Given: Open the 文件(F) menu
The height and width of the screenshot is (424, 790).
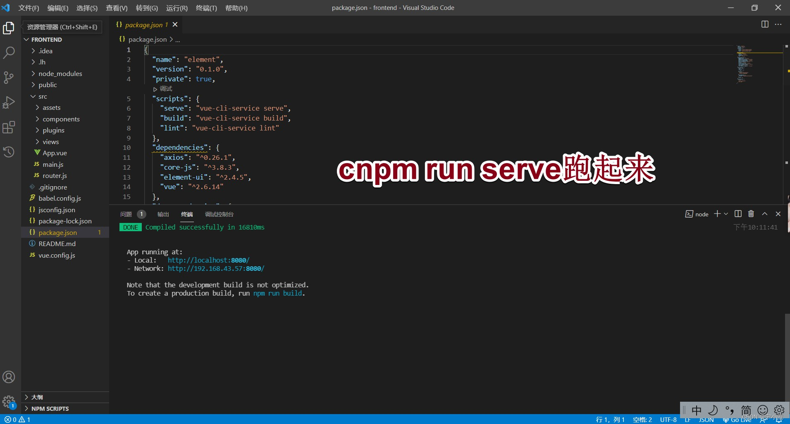Looking at the screenshot, I should coord(29,8).
